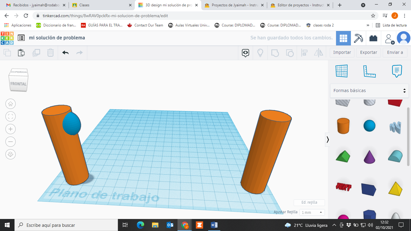This screenshot has width=411, height=231.
Task: Open a new Chrome tab
Action: pos(340,5)
